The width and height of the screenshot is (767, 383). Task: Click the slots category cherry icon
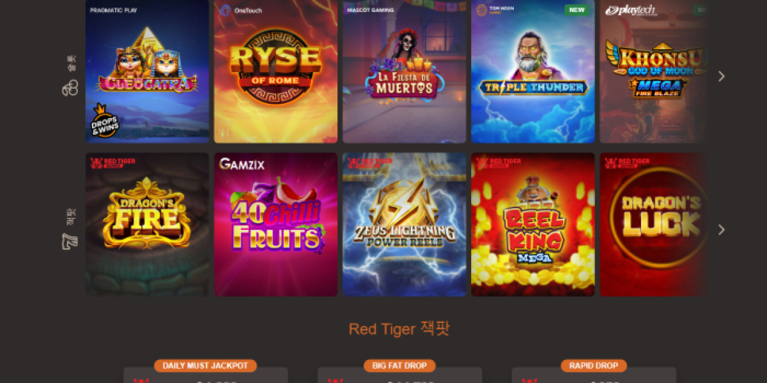click(70, 87)
